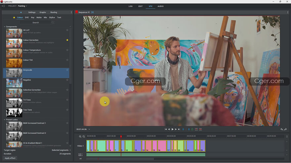291x163 pixels.
Task: Click the search magnifier icon in effects panel
Action: point(53,22)
